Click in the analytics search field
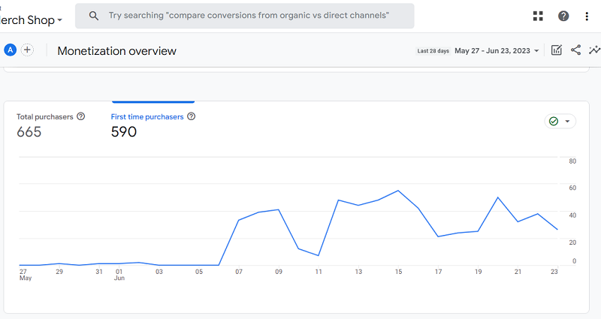Viewport: 601px width, 319px height. [248, 16]
